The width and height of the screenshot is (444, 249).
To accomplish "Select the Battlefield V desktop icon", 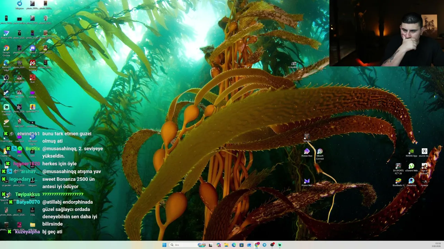I will coord(32,108).
